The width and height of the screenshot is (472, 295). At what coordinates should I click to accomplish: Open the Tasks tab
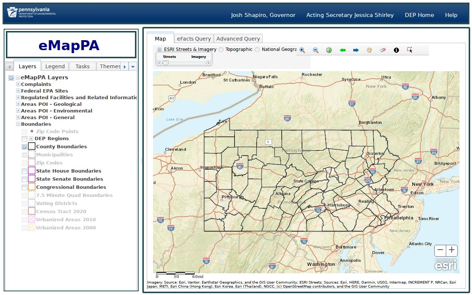tap(83, 66)
